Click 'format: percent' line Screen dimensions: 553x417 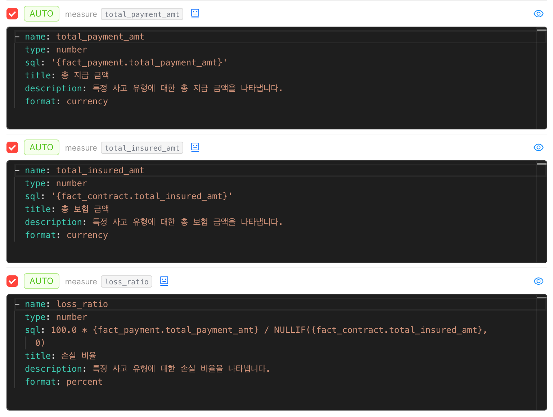[64, 382]
